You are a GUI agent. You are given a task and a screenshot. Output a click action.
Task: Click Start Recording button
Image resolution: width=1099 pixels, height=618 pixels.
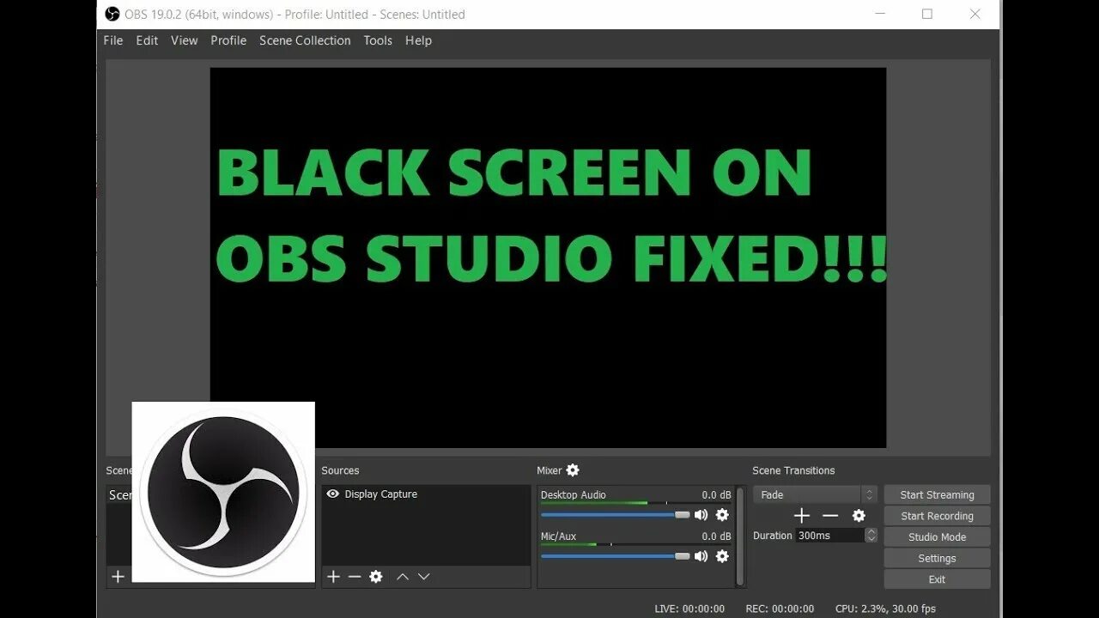coord(937,516)
